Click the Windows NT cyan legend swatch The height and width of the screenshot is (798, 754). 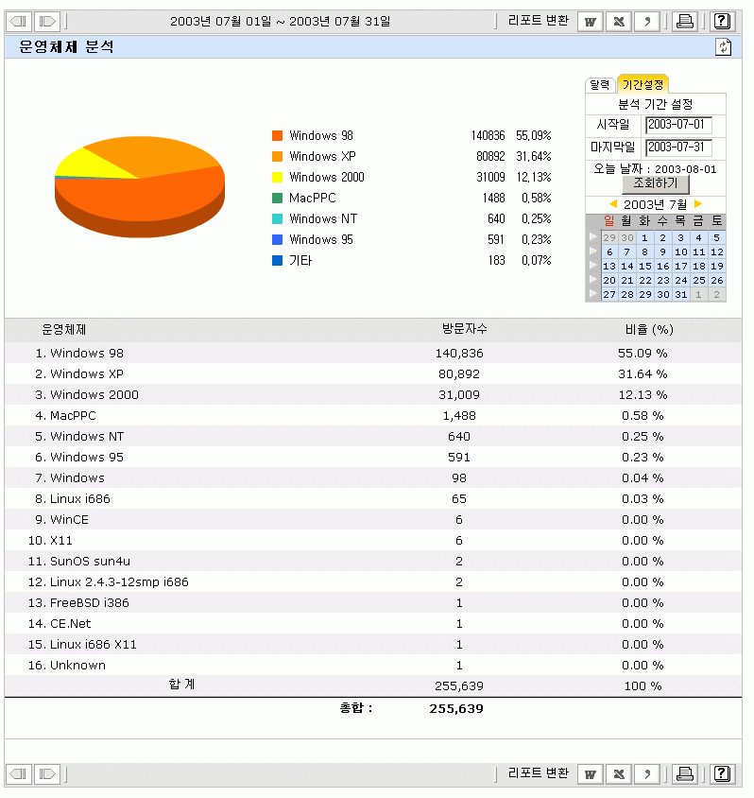[277, 218]
